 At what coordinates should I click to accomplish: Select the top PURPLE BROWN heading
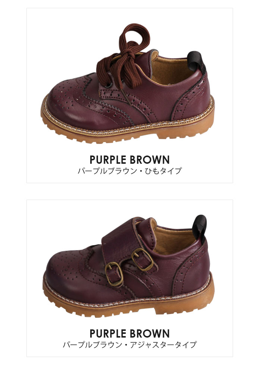pos(130,160)
